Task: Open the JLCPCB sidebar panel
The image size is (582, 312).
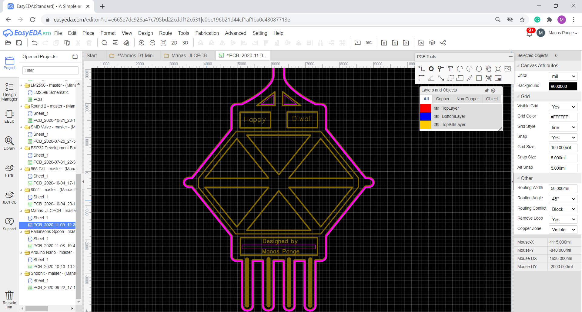Action: (9, 197)
